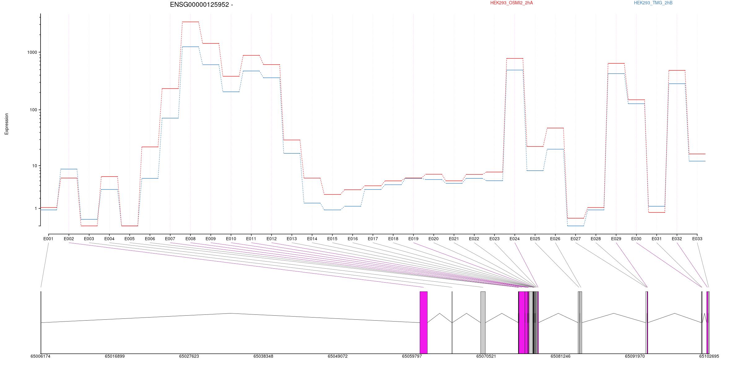Click exon bin label E024
This screenshot has width=743, height=371.
point(515,239)
